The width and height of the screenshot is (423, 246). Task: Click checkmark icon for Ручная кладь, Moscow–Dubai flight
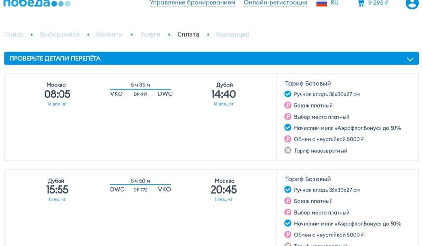[288, 94]
